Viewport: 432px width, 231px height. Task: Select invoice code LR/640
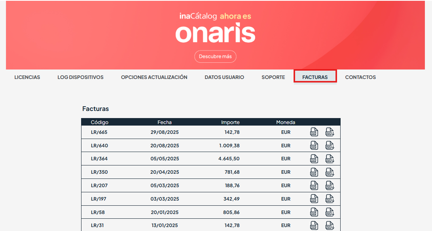tap(99, 145)
